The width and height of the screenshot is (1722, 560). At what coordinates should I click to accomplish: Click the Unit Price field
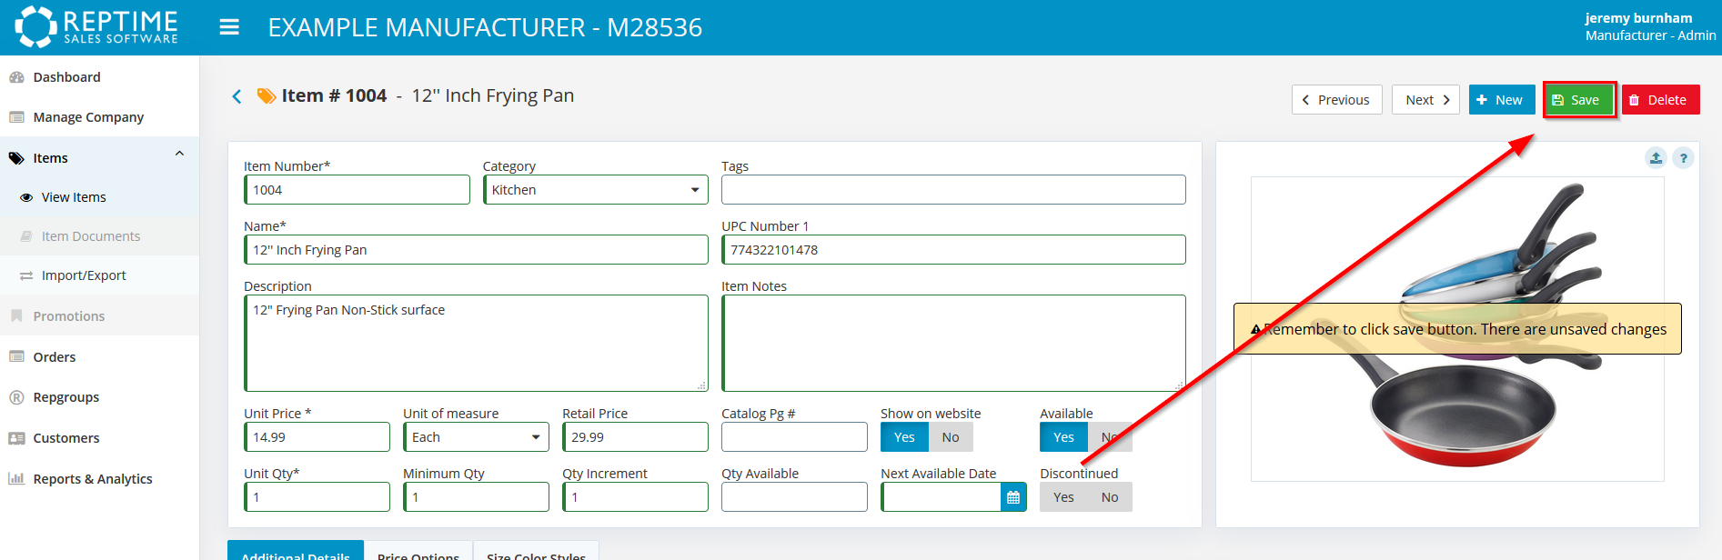click(317, 437)
